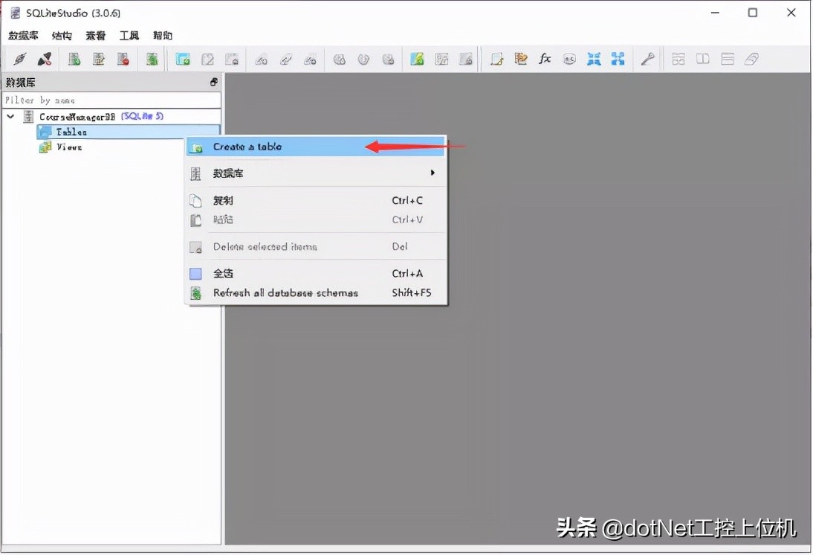This screenshot has height=555, width=813.
Task: Open the 帮助 menu
Action: pos(162,35)
